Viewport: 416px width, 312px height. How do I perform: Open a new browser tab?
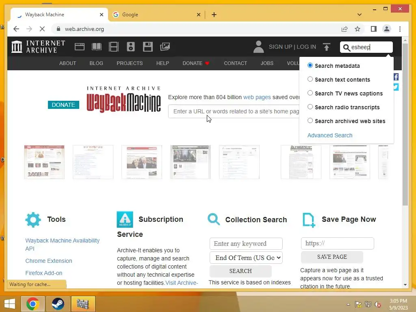[214, 15]
